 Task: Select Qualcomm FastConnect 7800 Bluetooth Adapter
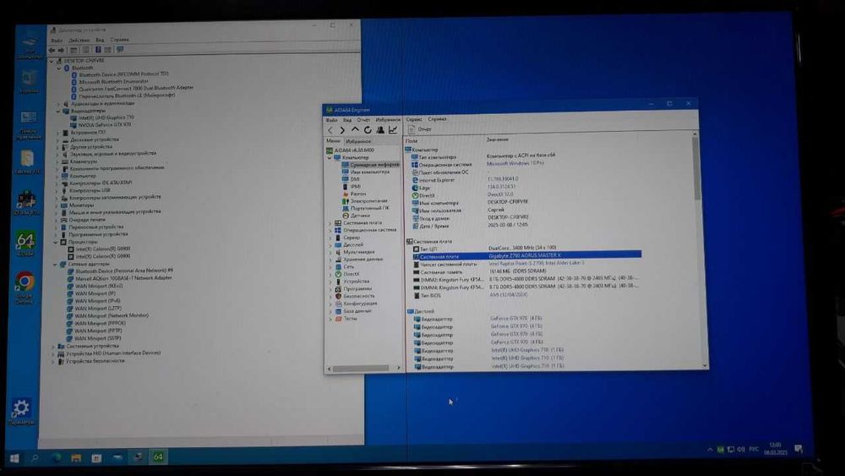click(133, 88)
